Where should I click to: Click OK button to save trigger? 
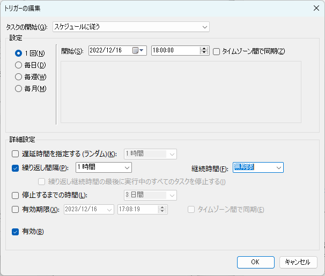click(x=256, y=262)
